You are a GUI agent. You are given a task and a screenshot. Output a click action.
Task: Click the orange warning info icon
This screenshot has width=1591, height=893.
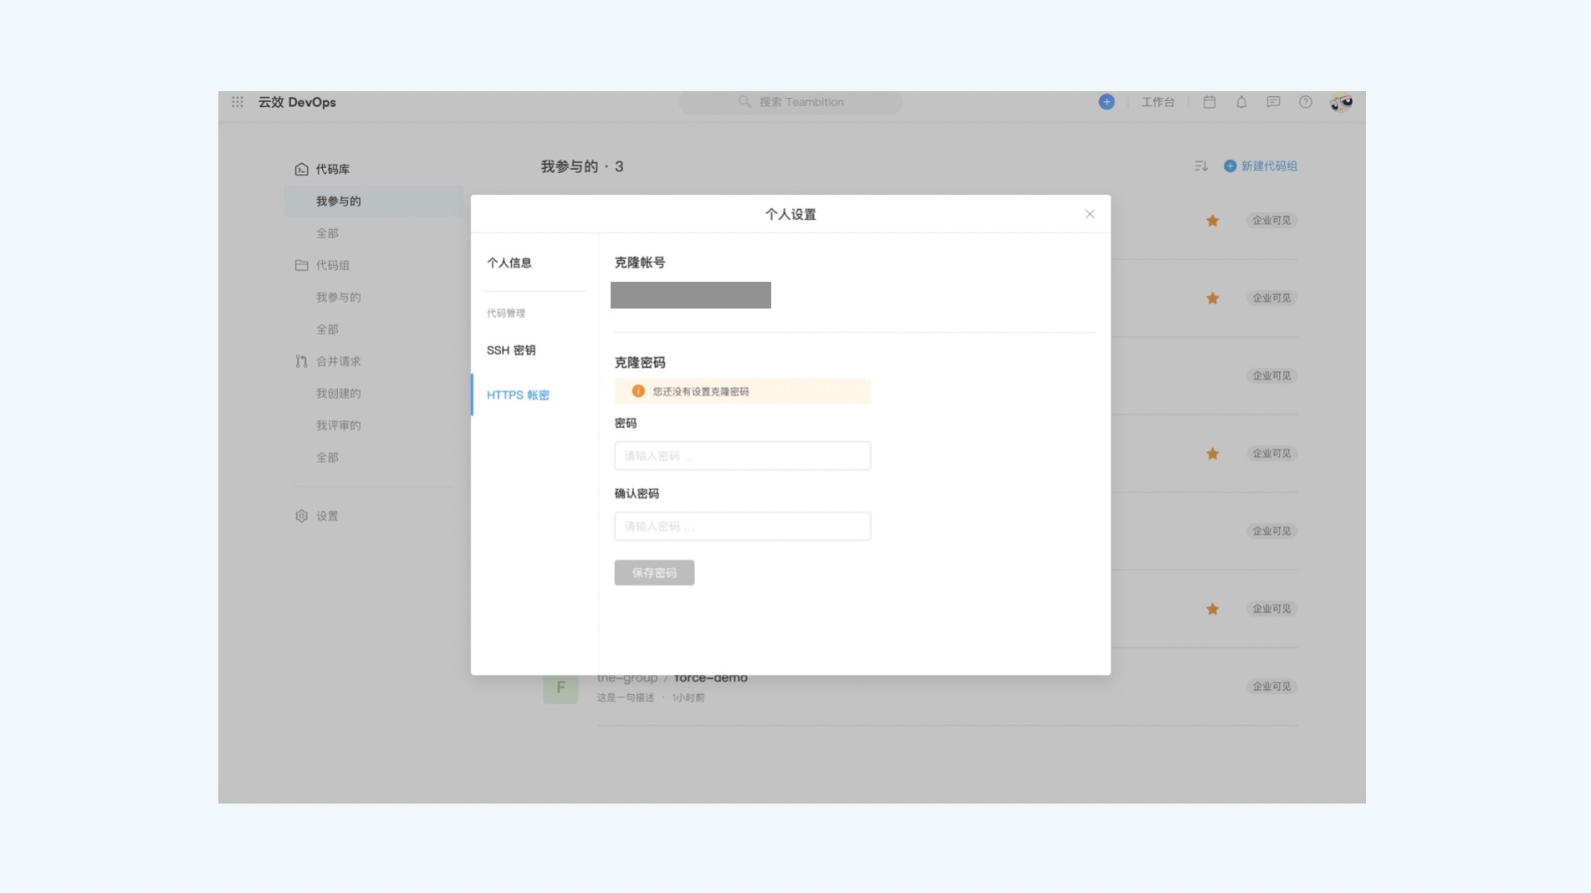638,391
